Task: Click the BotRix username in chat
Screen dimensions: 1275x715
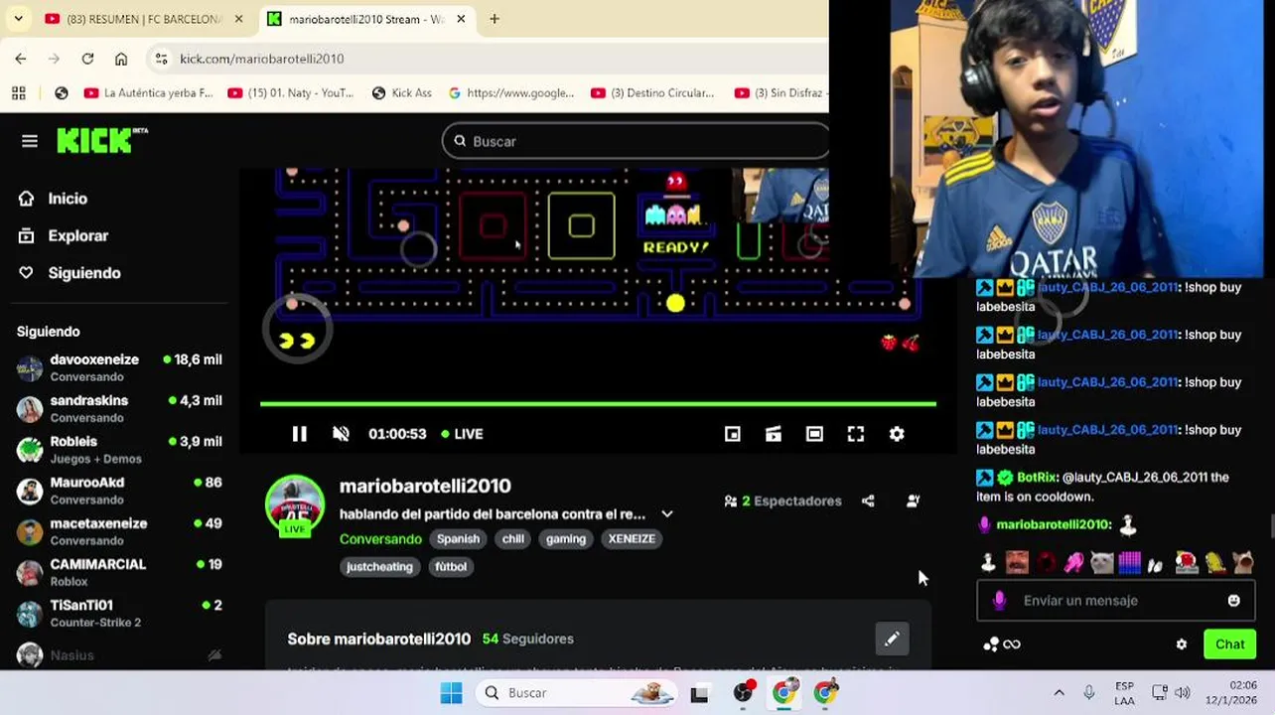Action: coord(1037,478)
